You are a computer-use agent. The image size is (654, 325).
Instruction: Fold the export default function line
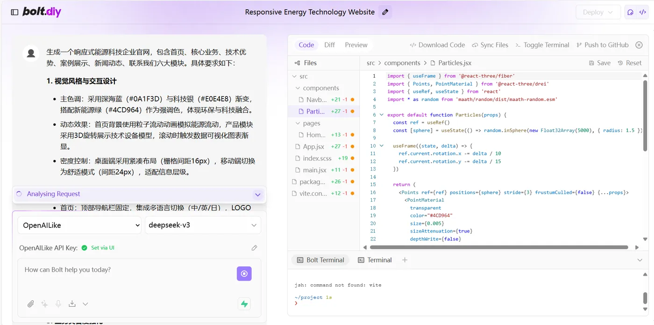[382, 115]
